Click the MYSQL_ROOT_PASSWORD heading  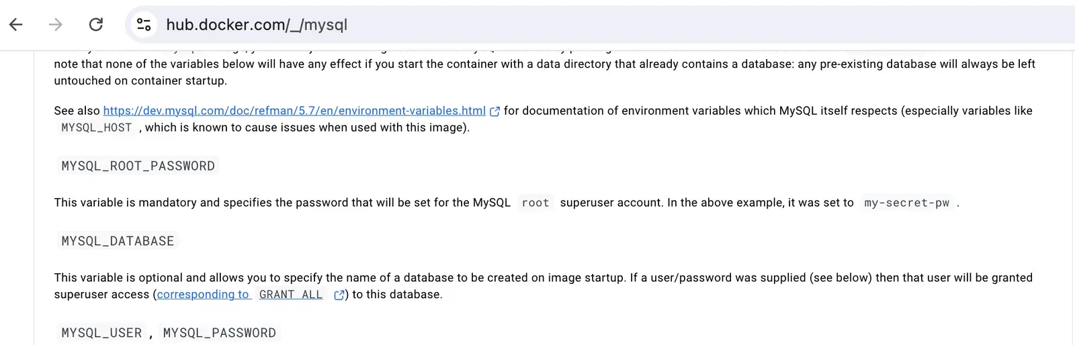pos(138,166)
